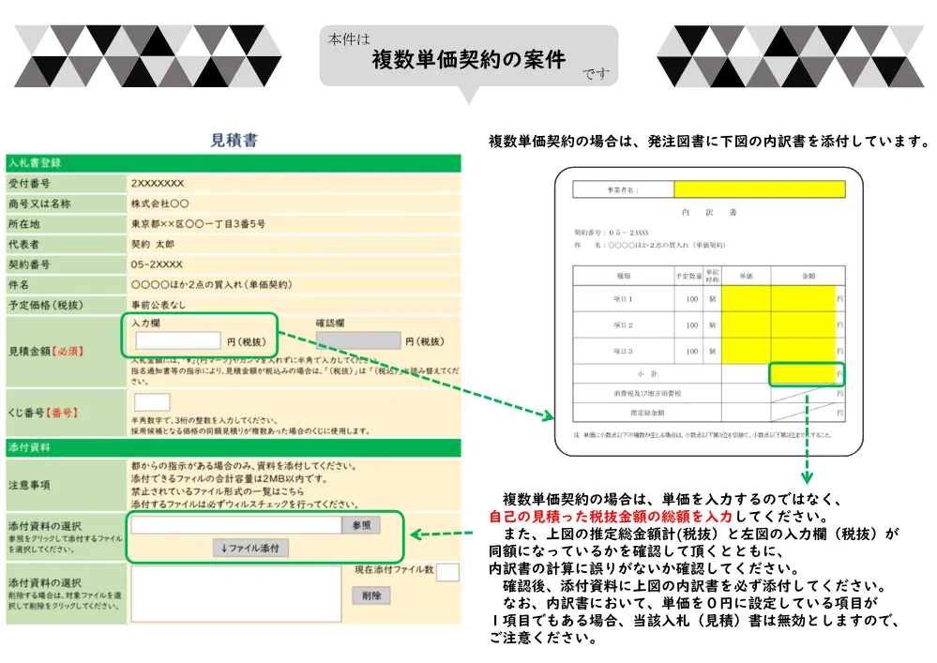Click the 受付番号 label cell
This screenshot has width=937, height=663.
click(67, 184)
